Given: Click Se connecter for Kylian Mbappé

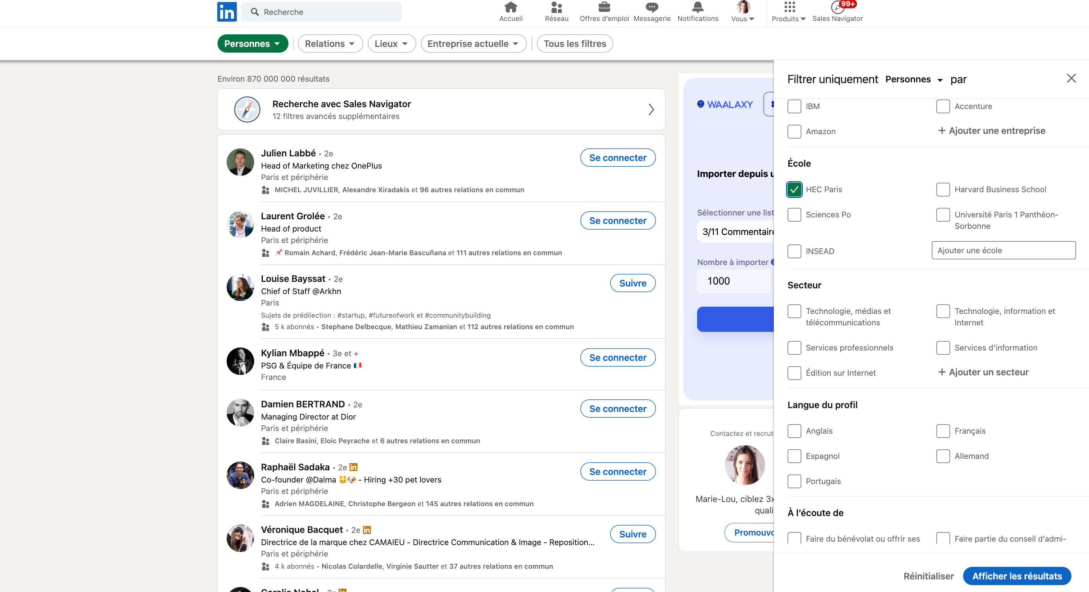Looking at the screenshot, I should (x=618, y=357).
